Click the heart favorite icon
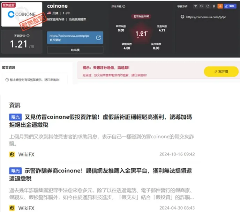240x212 pixels. (202, 6)
